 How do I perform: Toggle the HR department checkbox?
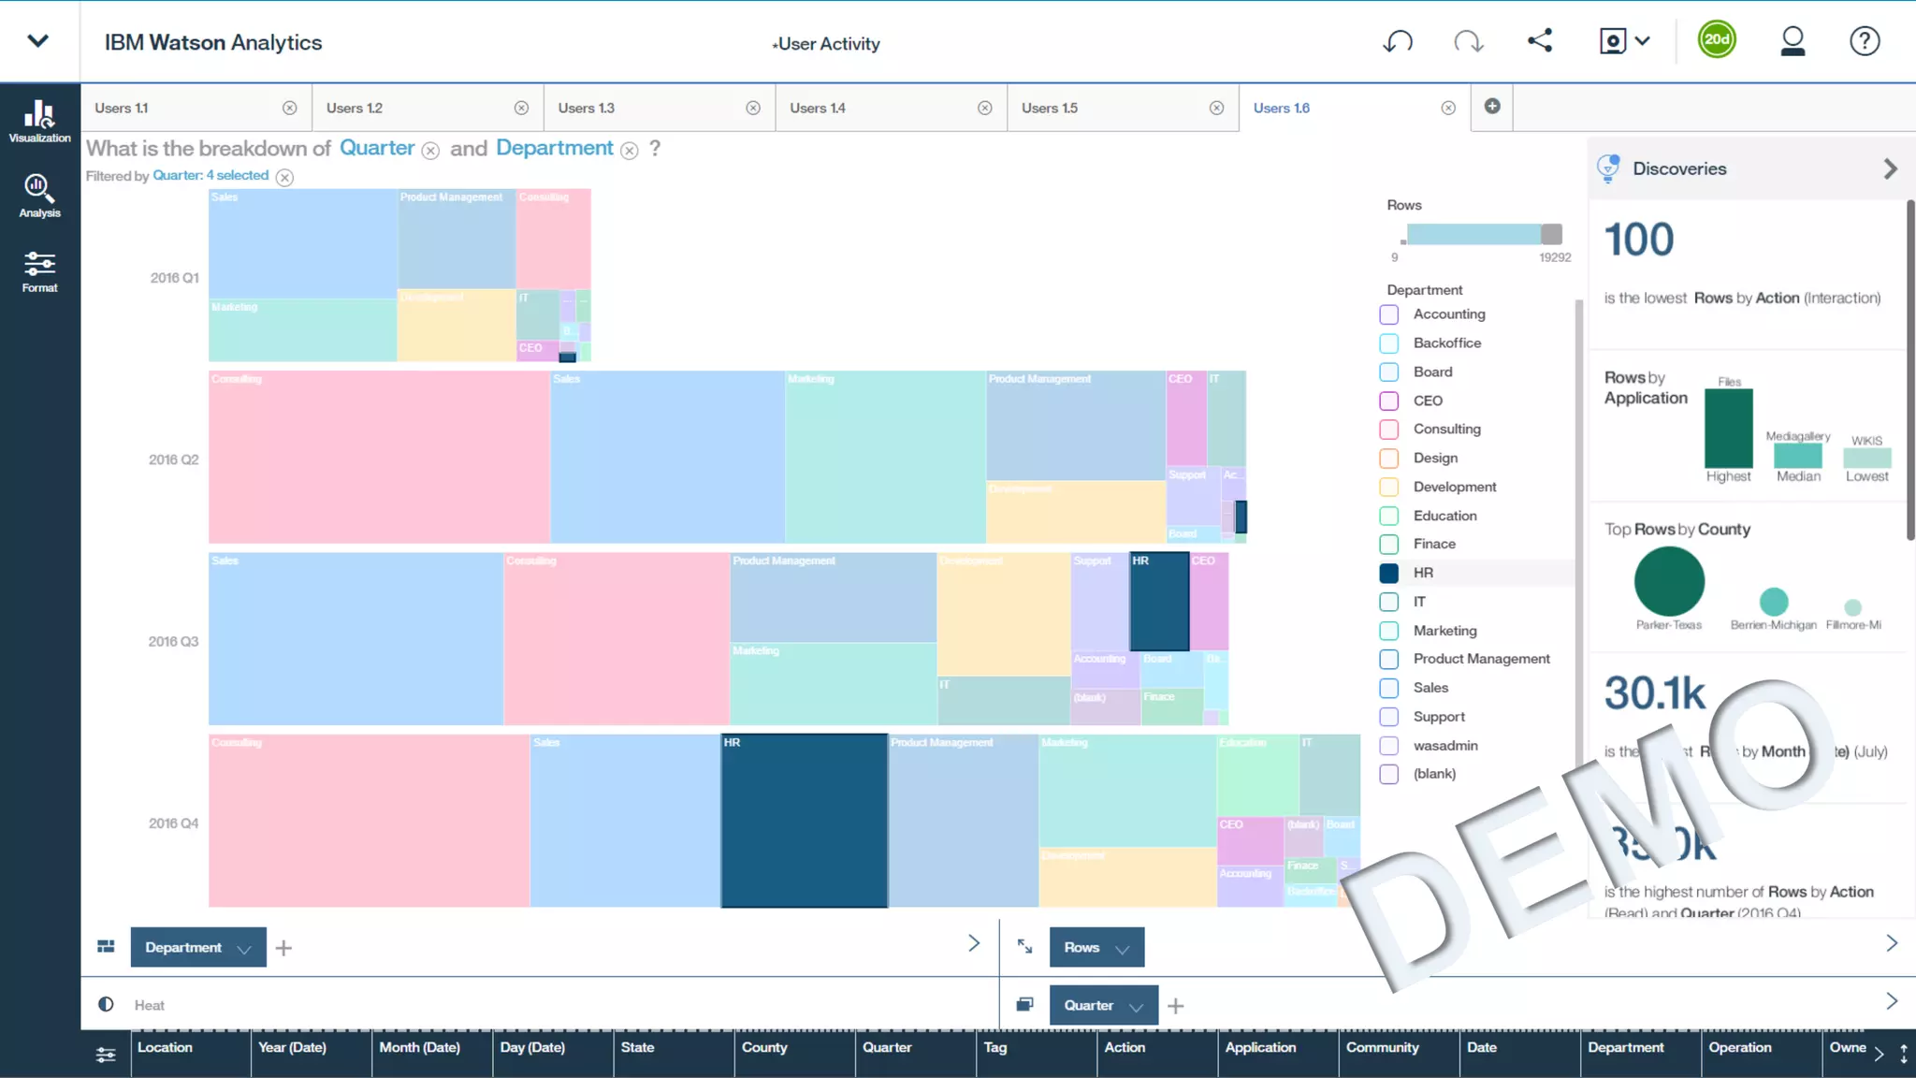(1389, 573)
